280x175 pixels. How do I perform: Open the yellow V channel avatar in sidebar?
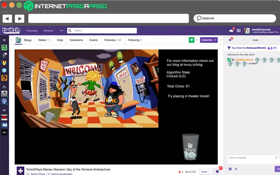[4, 63]
